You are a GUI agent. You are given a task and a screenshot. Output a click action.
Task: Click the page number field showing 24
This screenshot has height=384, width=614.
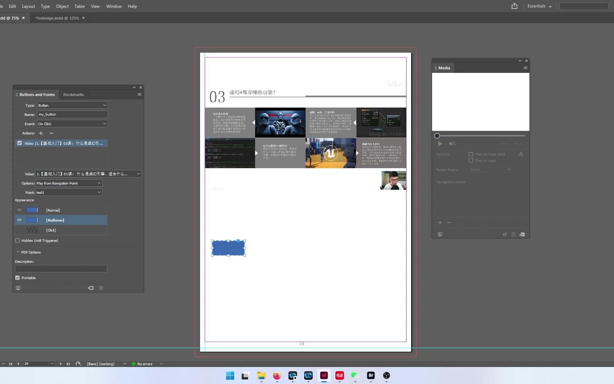click(x=36, y=364)
